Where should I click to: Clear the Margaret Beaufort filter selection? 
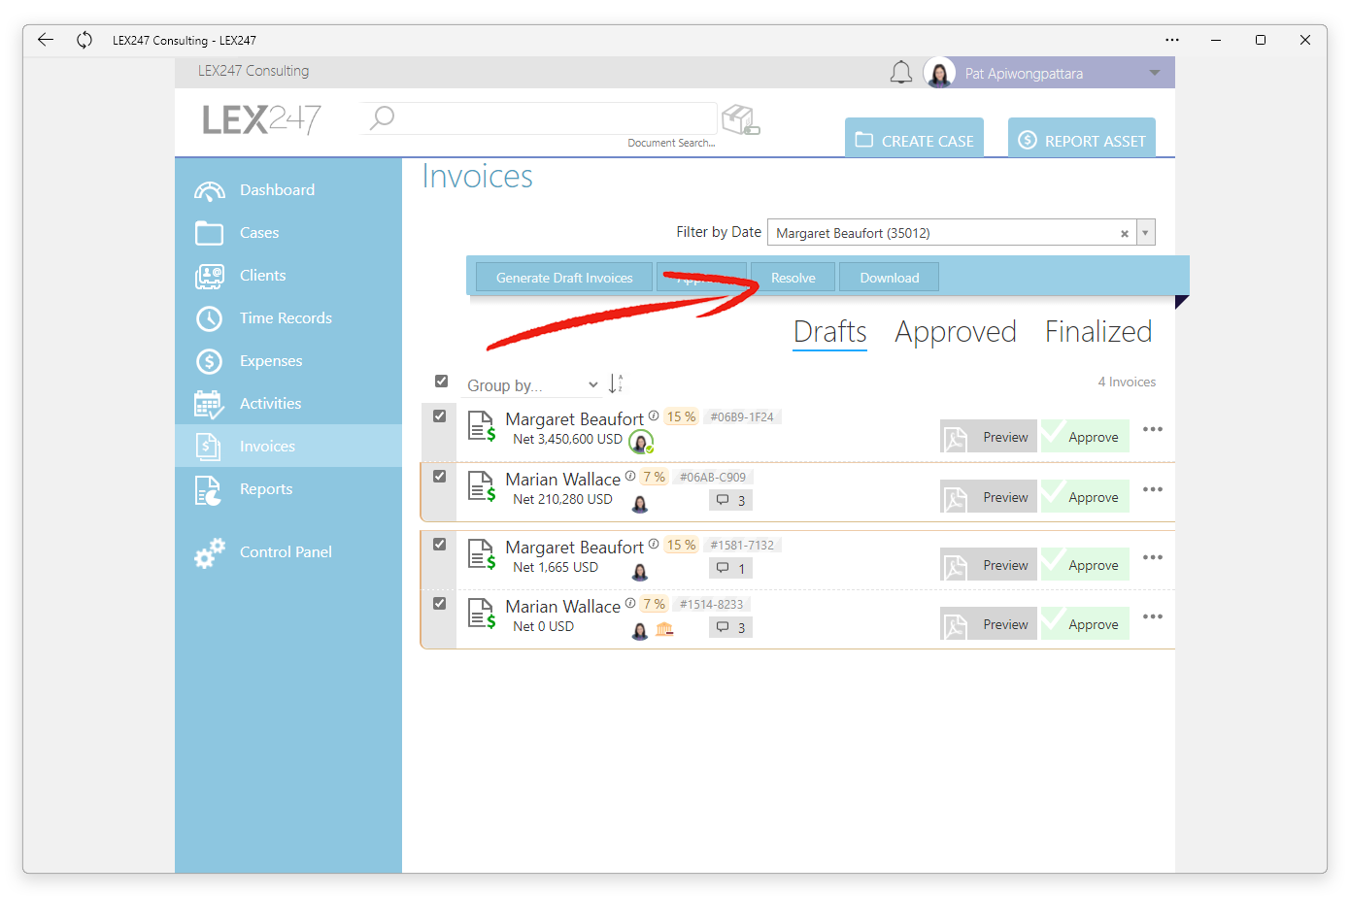coord(1125,234)
